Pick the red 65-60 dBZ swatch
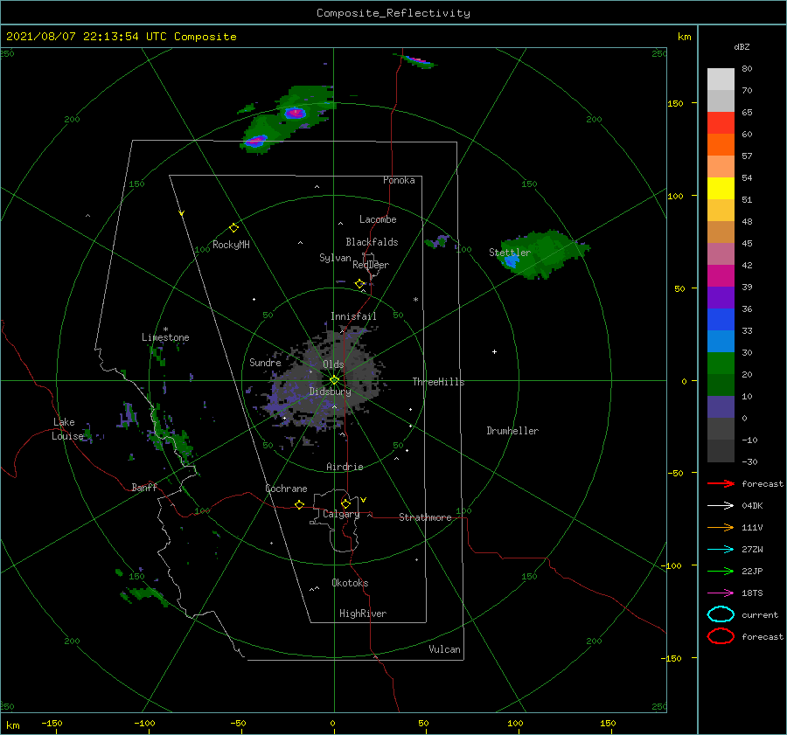 tap(721, 123)
